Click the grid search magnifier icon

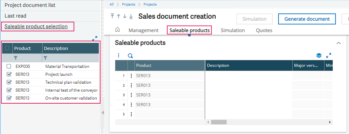click(130, 56)
